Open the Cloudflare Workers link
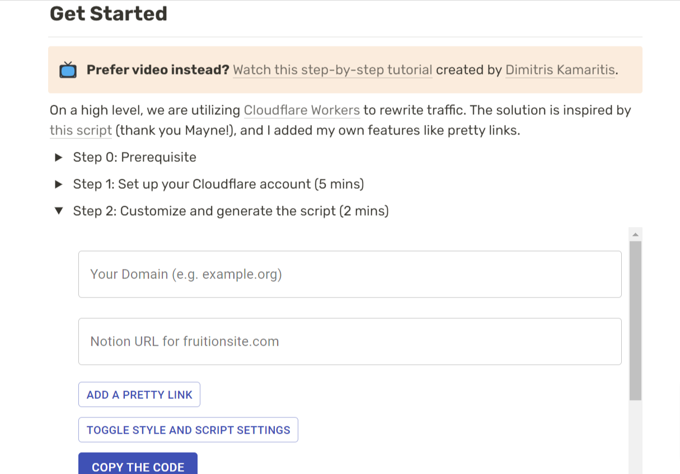The height and width of the screenshot is (474, 680). point(302,110)
